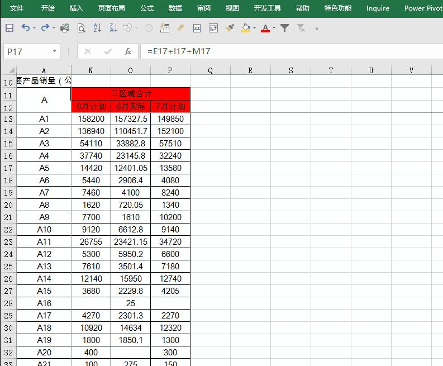
Task: Click the Undo arrow icon
Action: click(25, 28)
